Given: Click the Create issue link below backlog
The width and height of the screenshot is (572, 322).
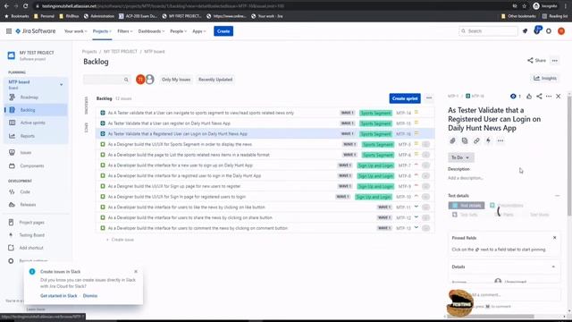Looking at the screenshot, I should pos(120,240).
